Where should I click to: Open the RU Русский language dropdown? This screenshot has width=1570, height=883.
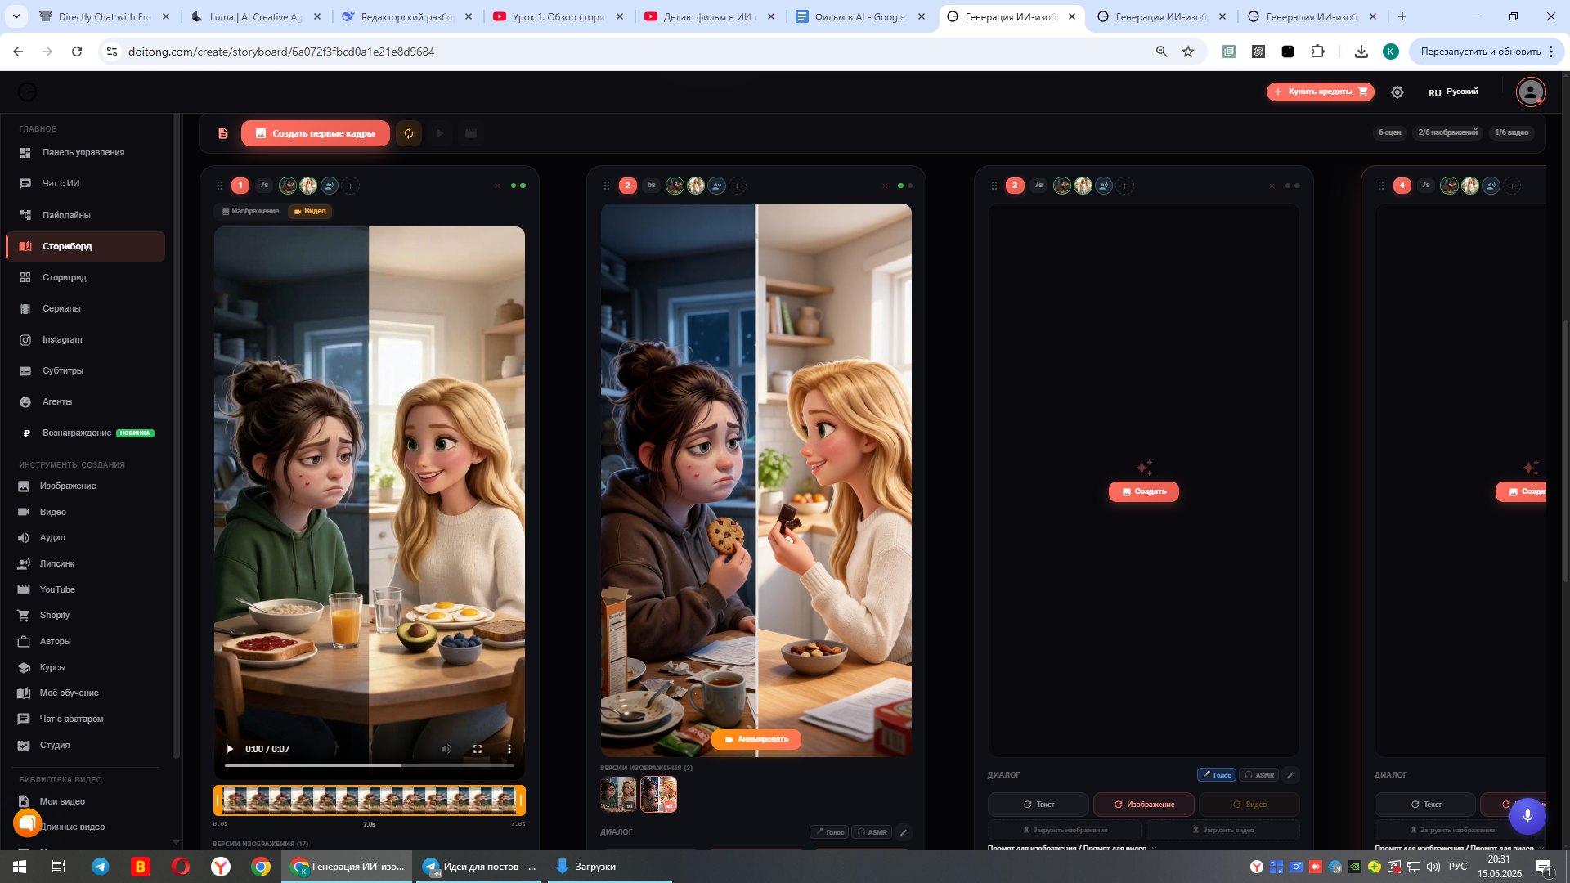1453,92
